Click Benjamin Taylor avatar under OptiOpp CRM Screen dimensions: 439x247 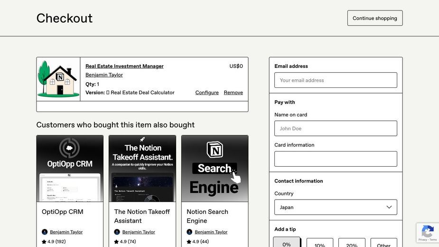click(45, 232)
